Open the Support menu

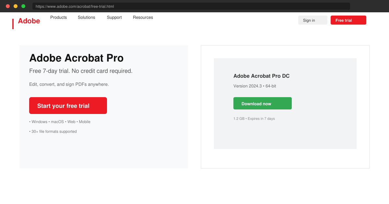(x=114, y=17)
